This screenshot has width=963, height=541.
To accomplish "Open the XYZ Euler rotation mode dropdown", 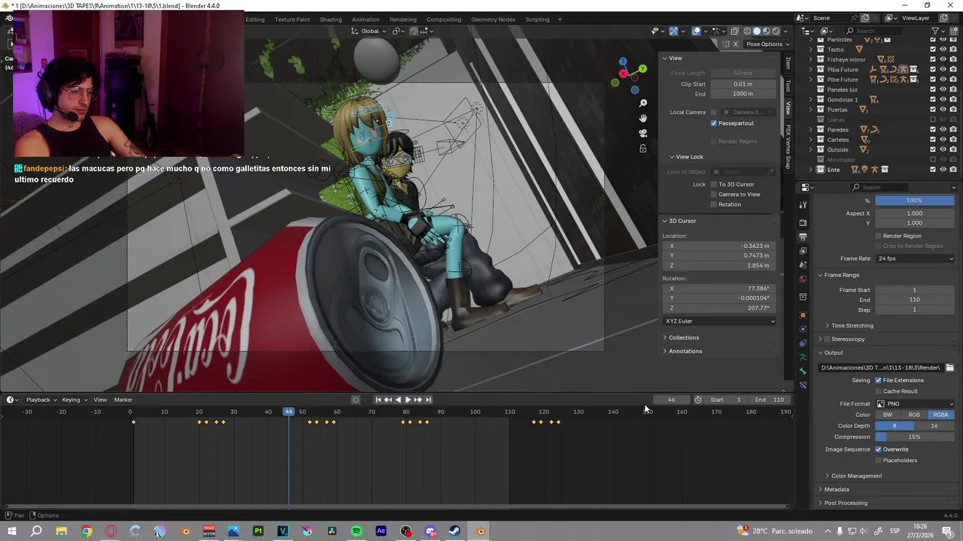I will (719, 321).
